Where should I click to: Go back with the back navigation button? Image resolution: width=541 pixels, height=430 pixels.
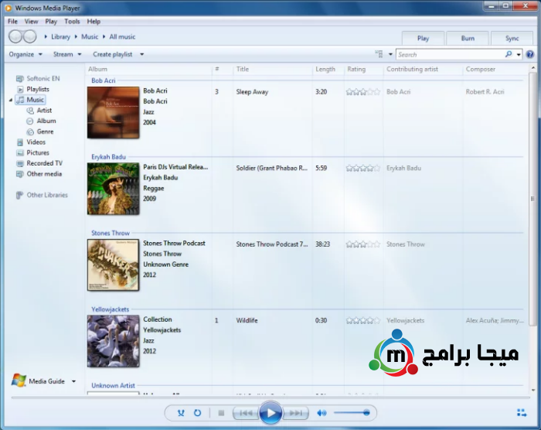coord(15,36)
